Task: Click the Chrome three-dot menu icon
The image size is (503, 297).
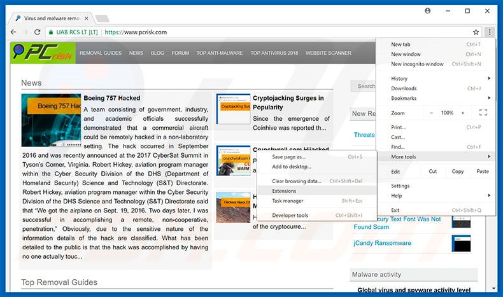Action: (490, 32)
